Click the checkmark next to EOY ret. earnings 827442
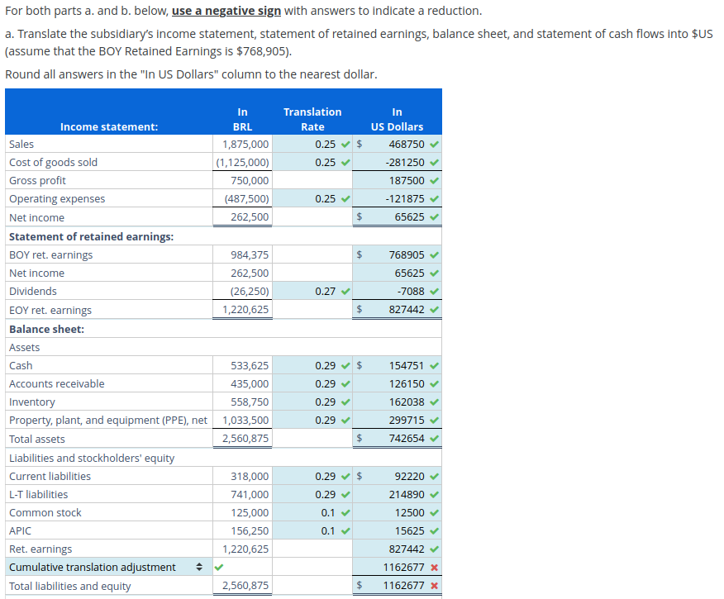 click(436, 309)
